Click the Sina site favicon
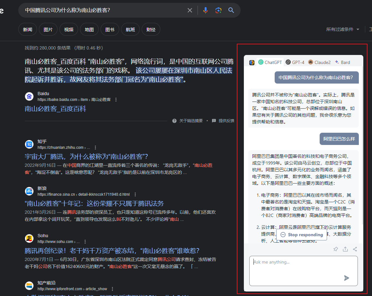The height and width of the screenshot is (296, 372). pyautogui.click(x=29, y=191)
